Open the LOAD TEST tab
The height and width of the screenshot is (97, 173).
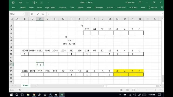pos(121,8)
